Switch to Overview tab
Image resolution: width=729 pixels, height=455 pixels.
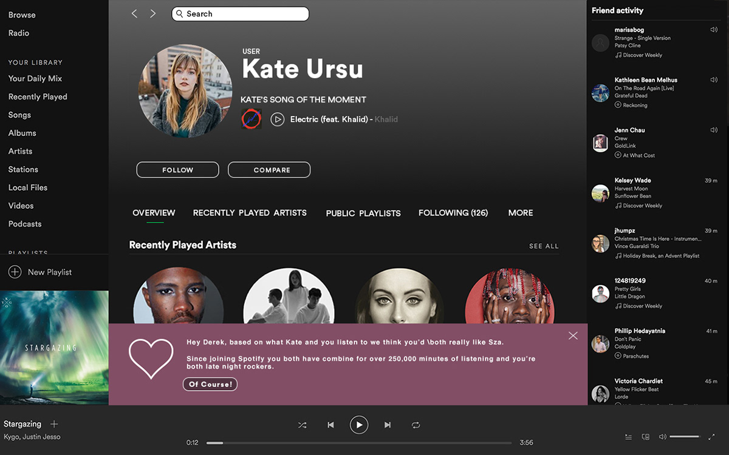154,213
